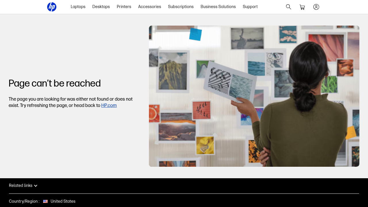Open the Accessories category
368x207 pixels.
[x=149, y=7]
